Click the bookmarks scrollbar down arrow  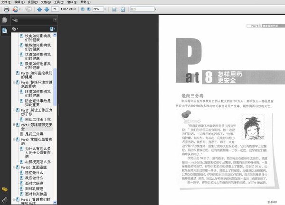55,202
